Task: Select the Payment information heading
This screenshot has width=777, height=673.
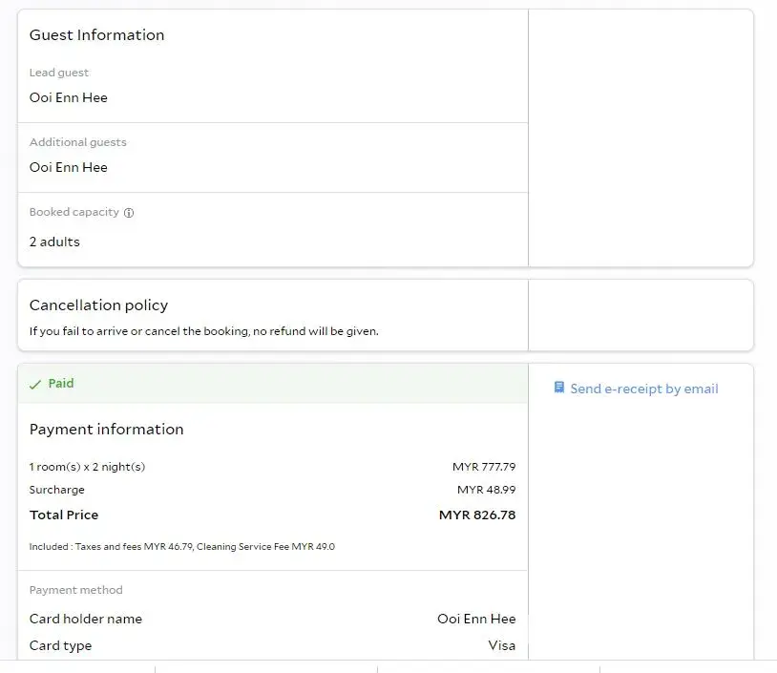Action: [106, 430]
